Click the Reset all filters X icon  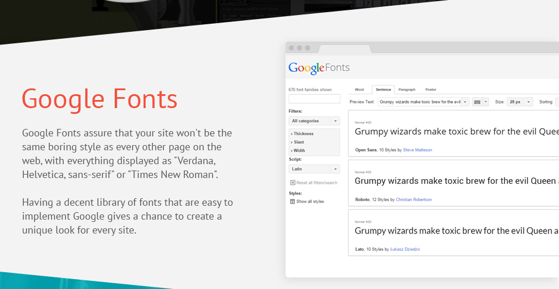coord(293,183)
